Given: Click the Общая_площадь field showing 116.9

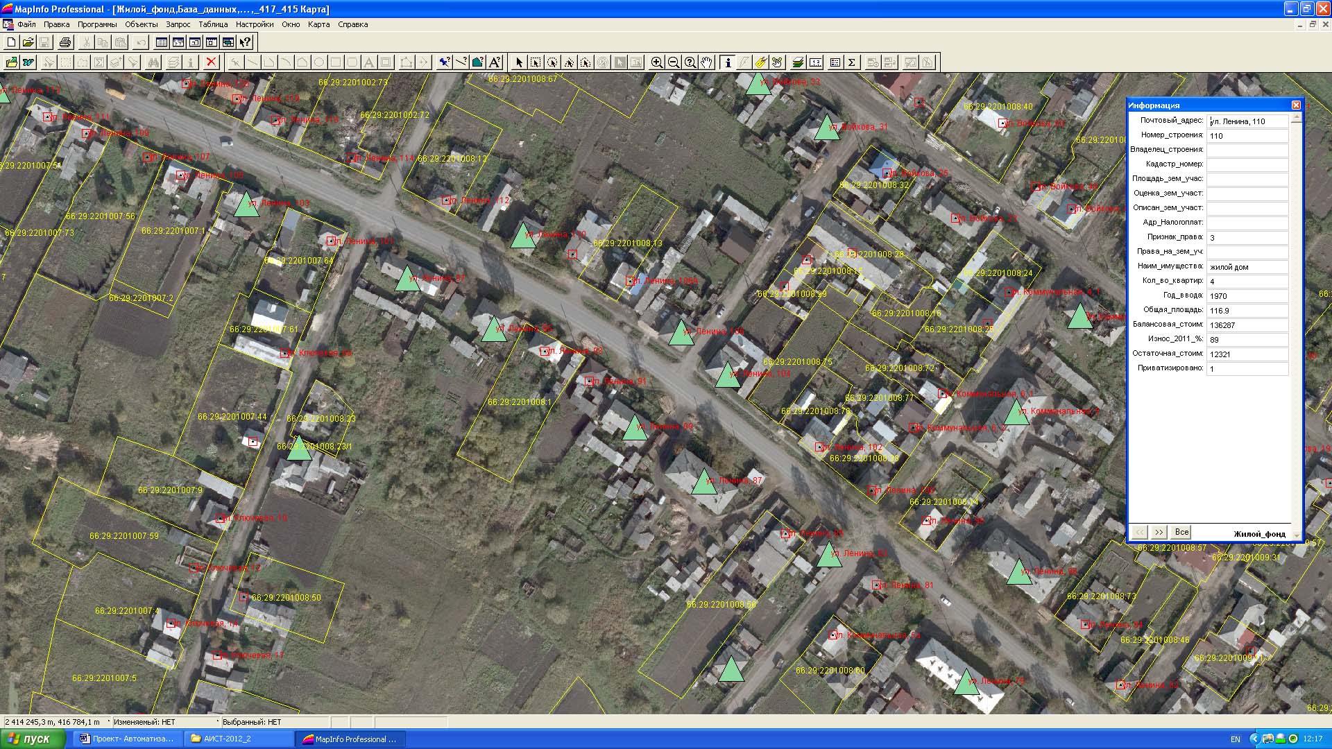Looking at the screenshot, I should 1247,311.
